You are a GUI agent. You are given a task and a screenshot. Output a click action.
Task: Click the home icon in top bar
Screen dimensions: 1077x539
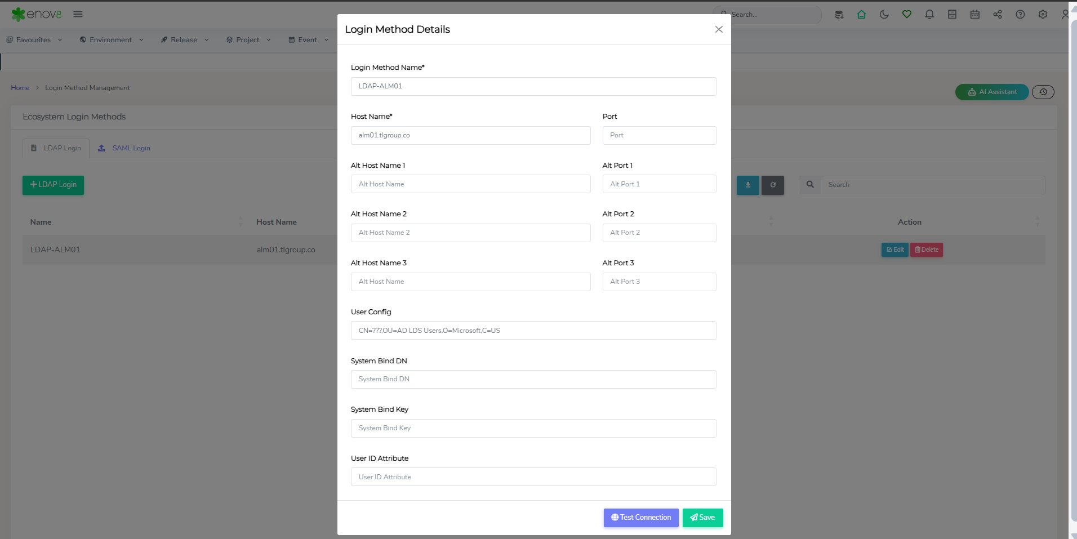[861, 15]
